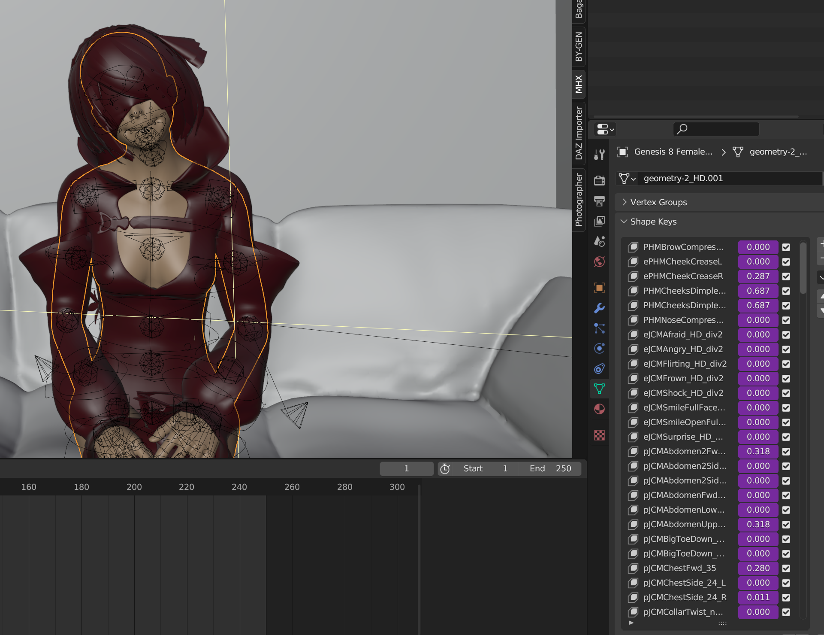824x635 pixels.
Task: Open the orange Object properties tab
Action: pyautogui.click(x=599, y=287)
